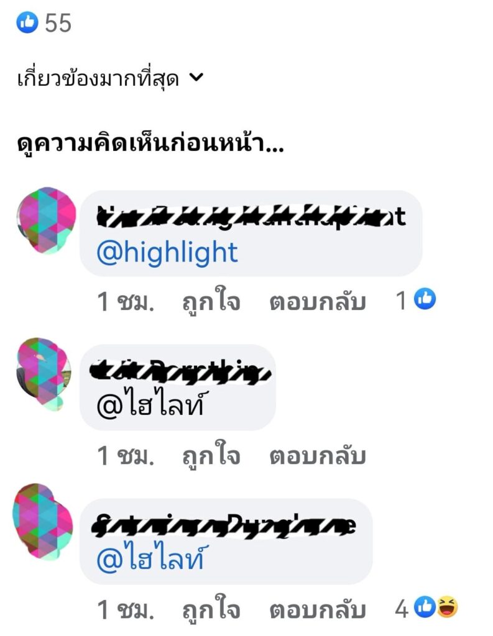
Task: Open the first commenter's profile picture
Action: coord(47,220)
